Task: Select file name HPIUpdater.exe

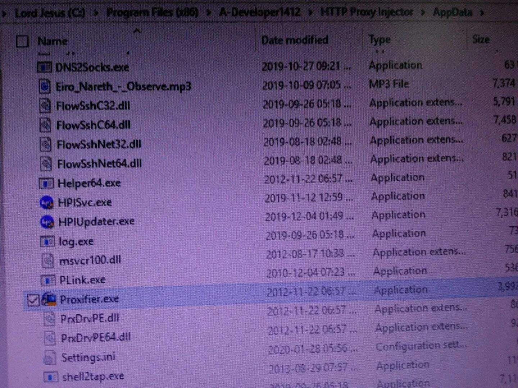Action: (96, 222)
